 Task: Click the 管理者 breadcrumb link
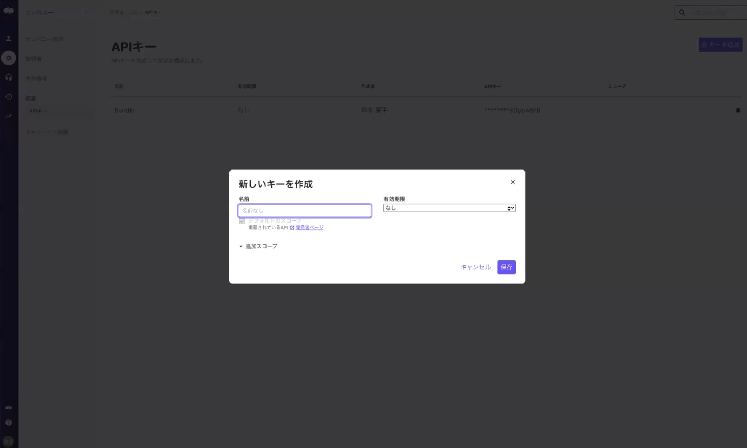tap(117, 12)
